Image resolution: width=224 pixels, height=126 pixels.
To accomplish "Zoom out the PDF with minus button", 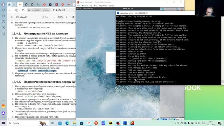I will (54, 17).
